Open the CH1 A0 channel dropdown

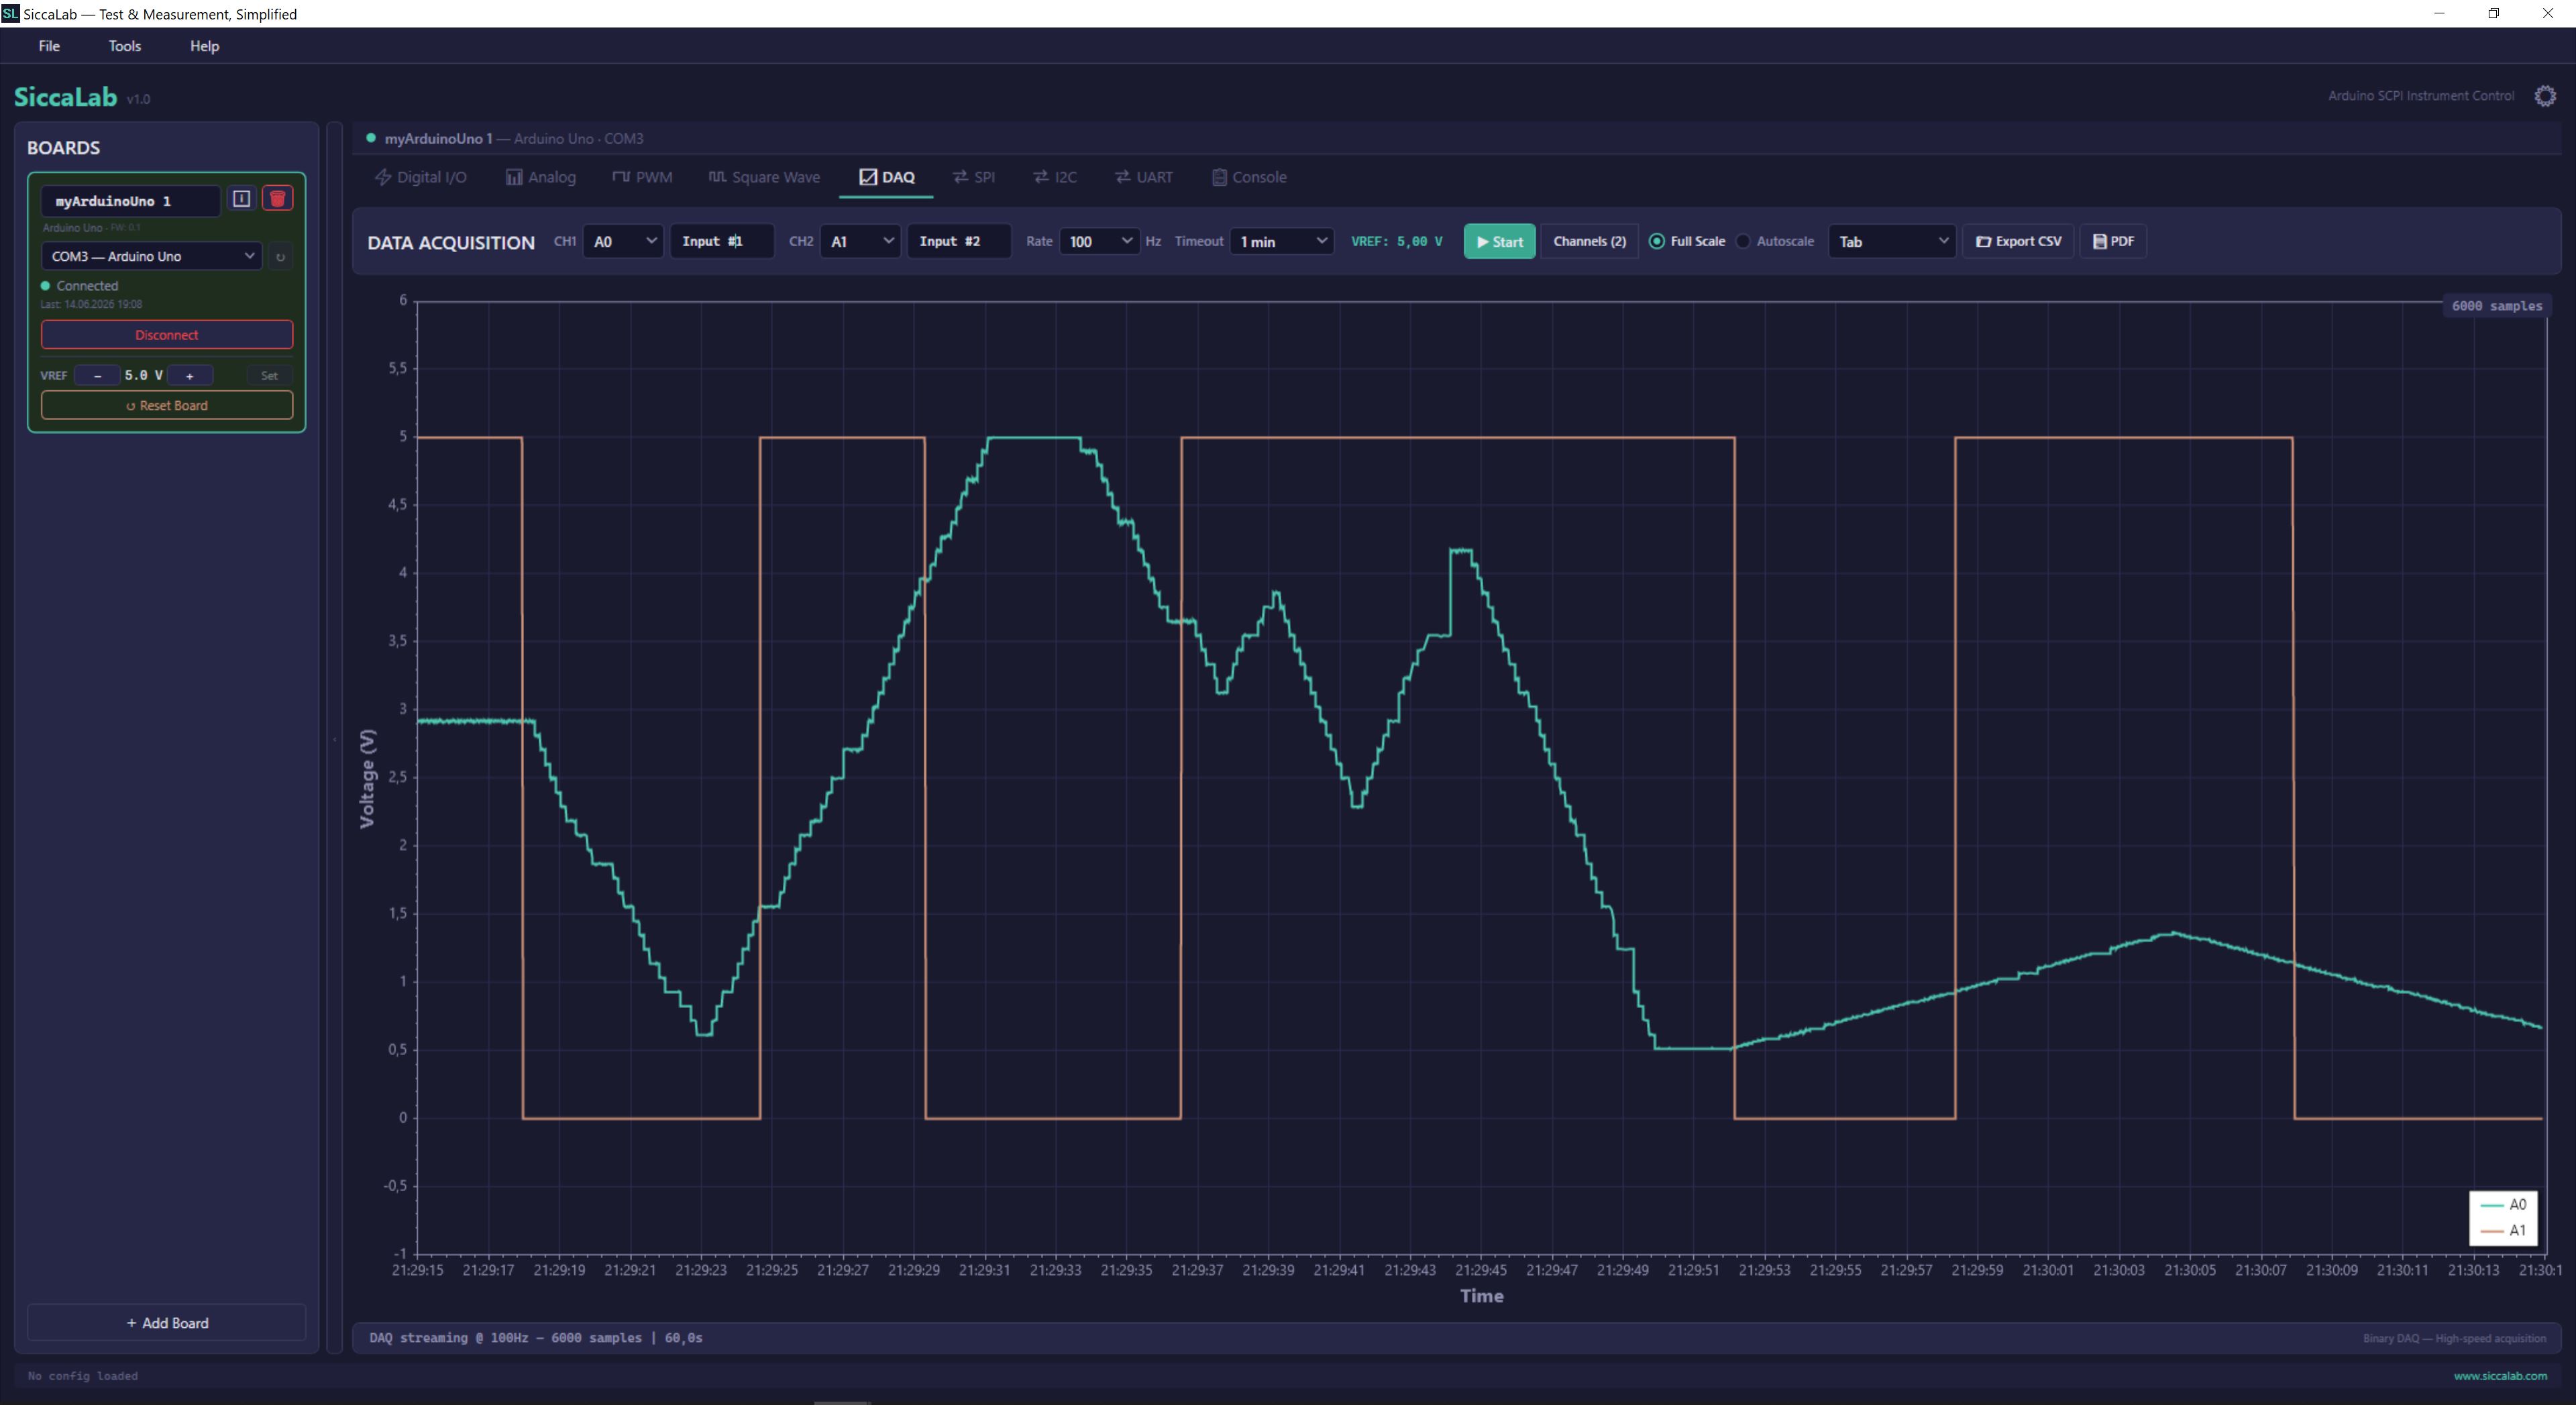[623, 241]
